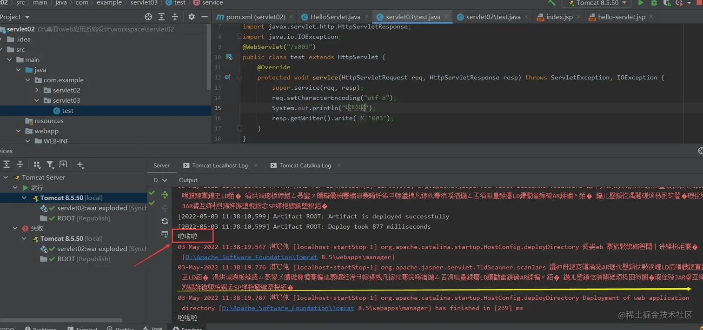Screen dimensions: 703x330
Task: Select the resources folder in project tree
Action: coord(45,121)
